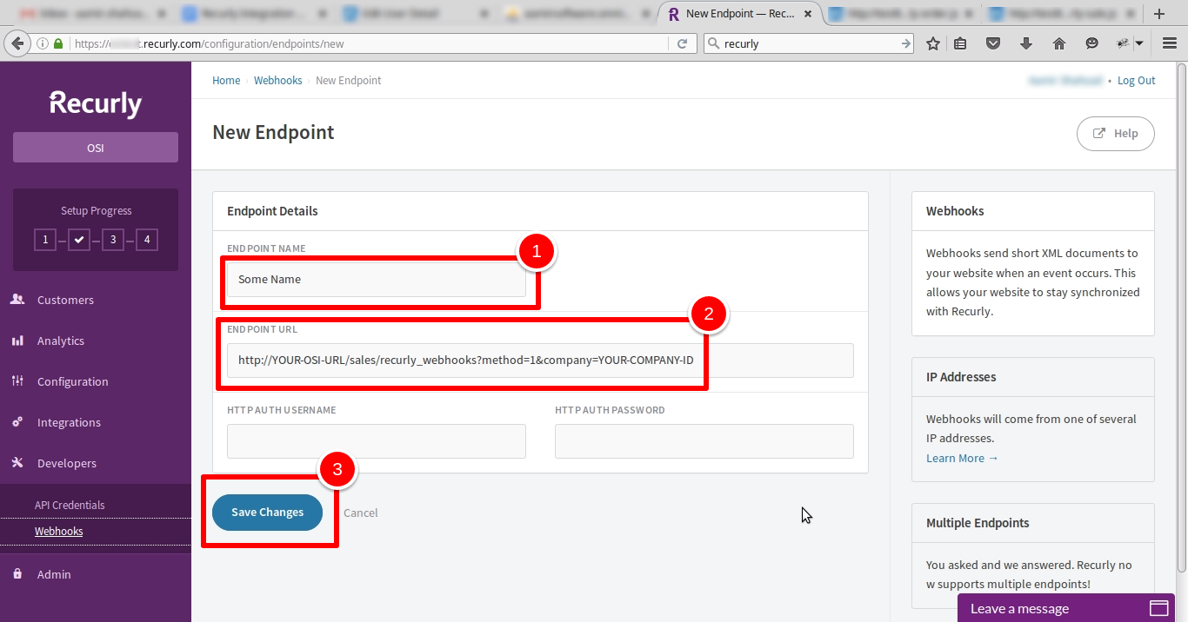Click the Save Changes button
1188x622 pixels.
(268, 513)
